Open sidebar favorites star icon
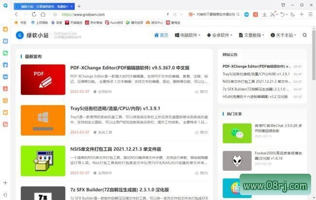 click(x=5, y=29)
